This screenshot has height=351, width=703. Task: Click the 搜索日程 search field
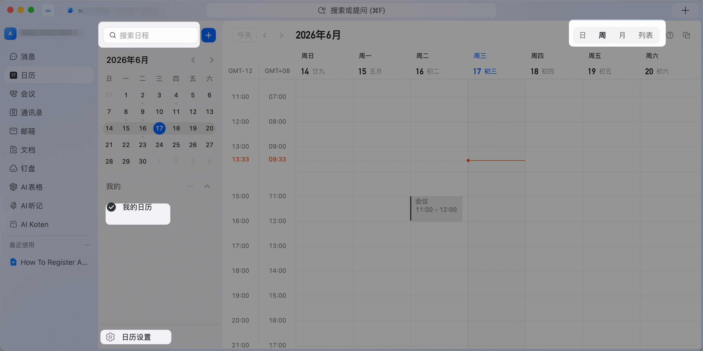click(x=151, y=35)
